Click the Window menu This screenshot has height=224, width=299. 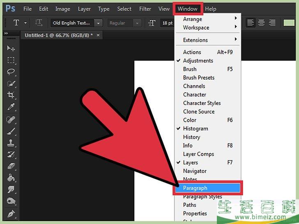point(188,9)
